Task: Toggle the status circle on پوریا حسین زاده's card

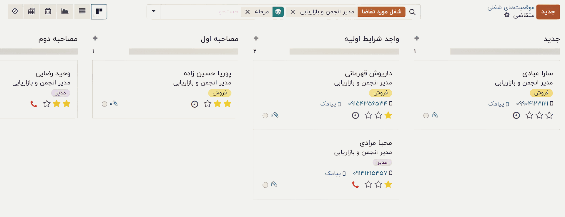Action: 104,104
